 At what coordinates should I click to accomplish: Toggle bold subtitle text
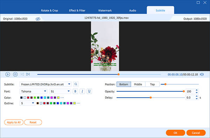click(75, 91)
